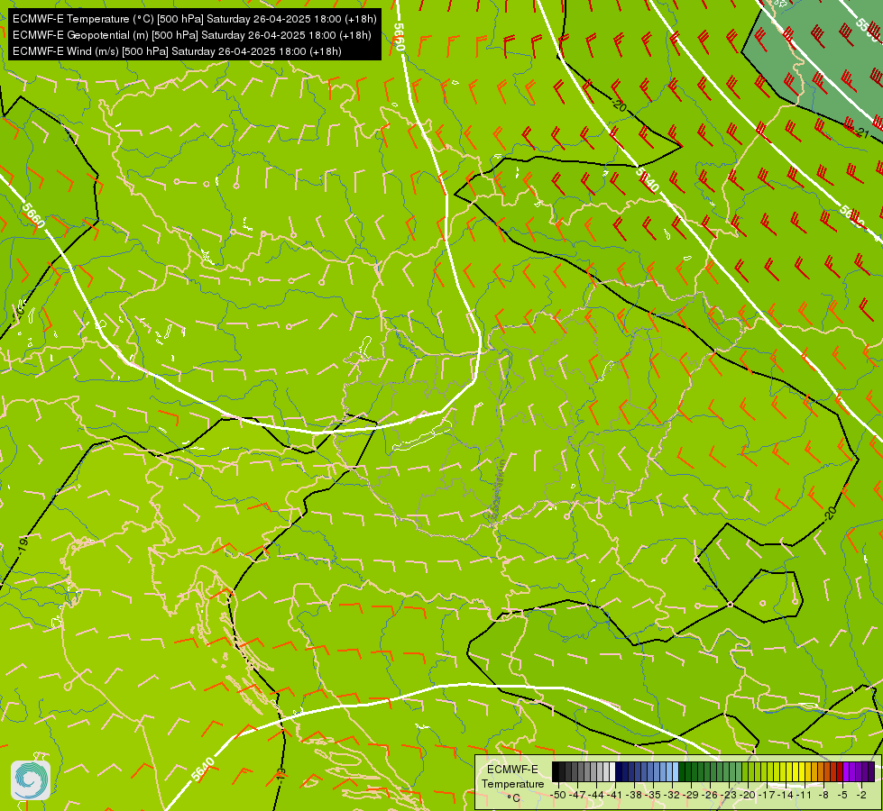Click the 5660 contour label beside the title box
883x811 pixels.
pyautogui.click(x=399, y=37)
